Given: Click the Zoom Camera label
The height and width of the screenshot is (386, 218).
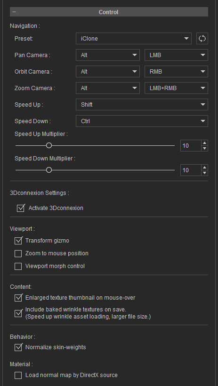Looking at the screenshot, I should point(35,88).
